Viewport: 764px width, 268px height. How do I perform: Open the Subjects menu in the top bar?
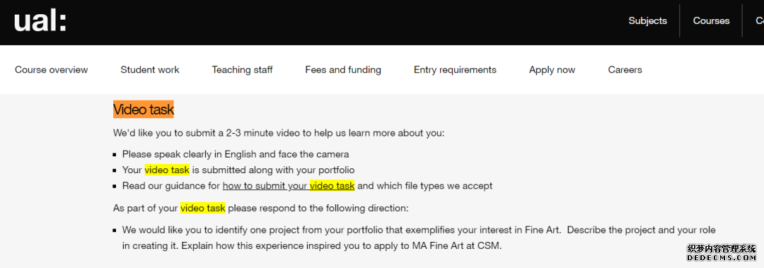(647, 21)
